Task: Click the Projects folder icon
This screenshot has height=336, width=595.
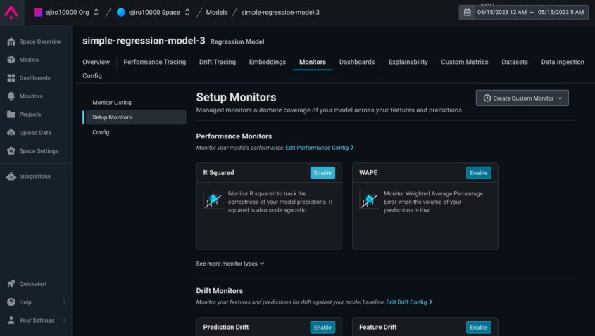Action: (x=11, y=115)
